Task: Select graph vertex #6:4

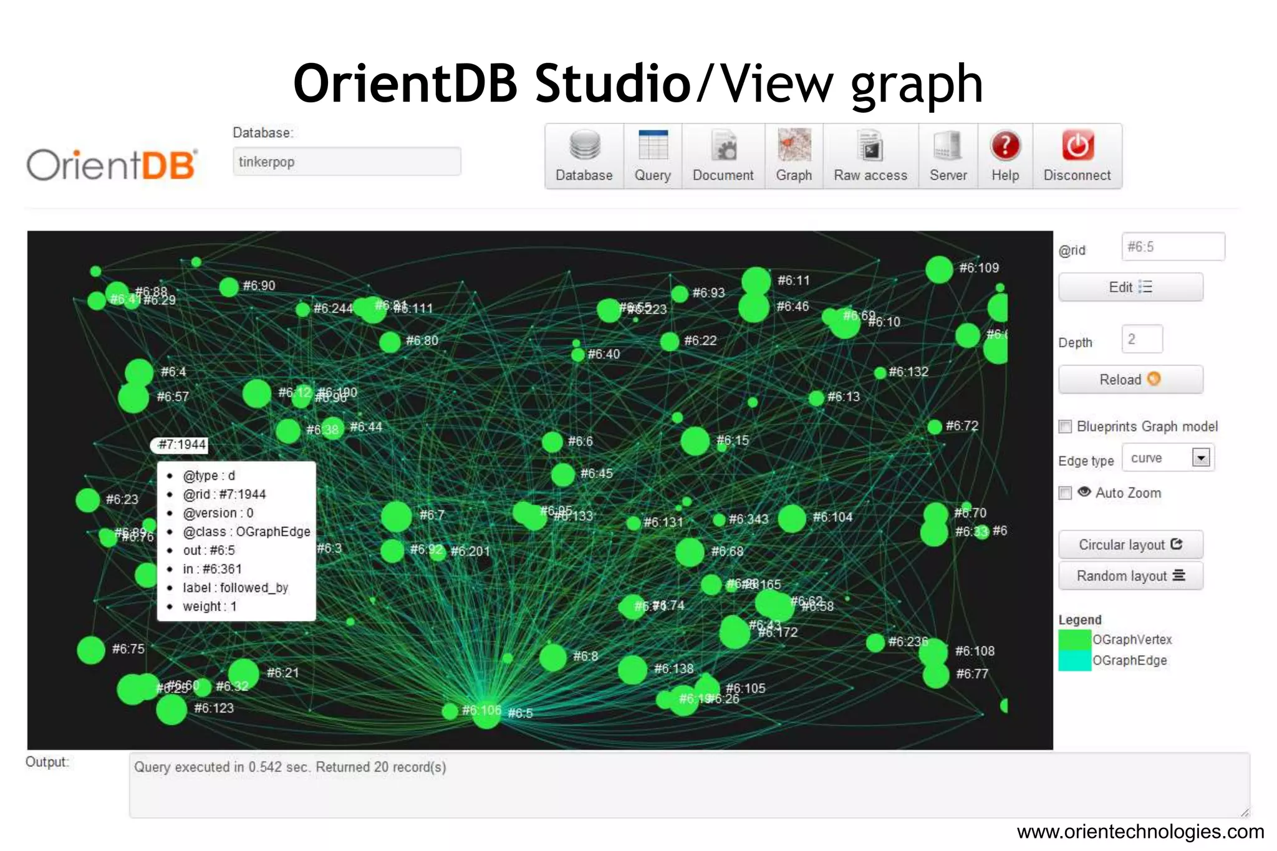Action: 139,373
